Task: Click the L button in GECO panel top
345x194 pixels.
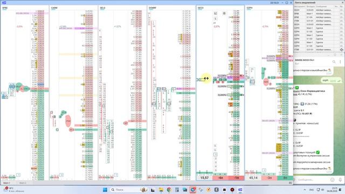Action: point(216,19)
